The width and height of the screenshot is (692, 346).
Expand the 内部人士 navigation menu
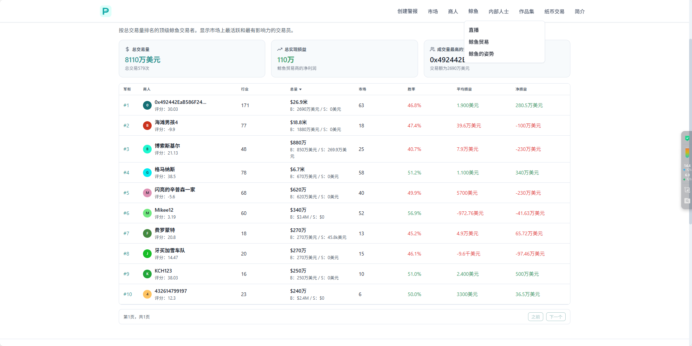(498, 12)
